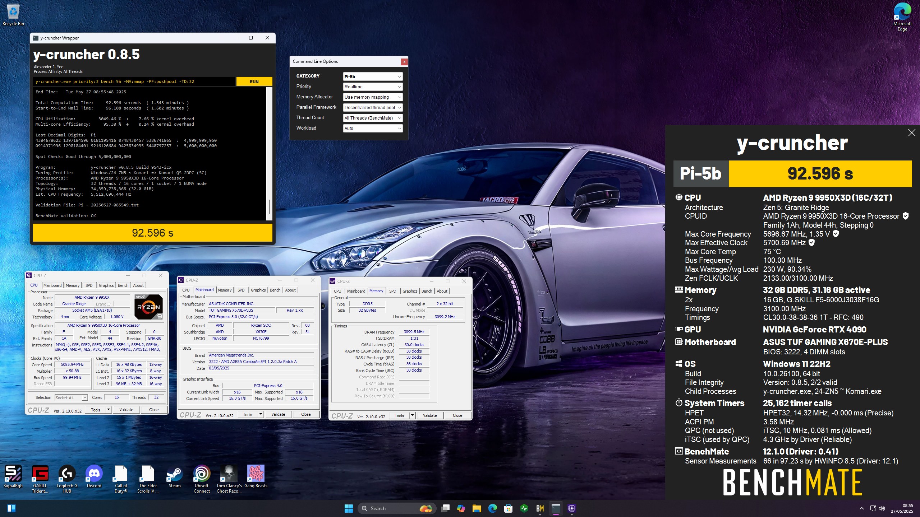This screenshot has width=920, height=517.
Task: Launch SignalRgb desktop shortcut
Action: (x=13, y=477)
